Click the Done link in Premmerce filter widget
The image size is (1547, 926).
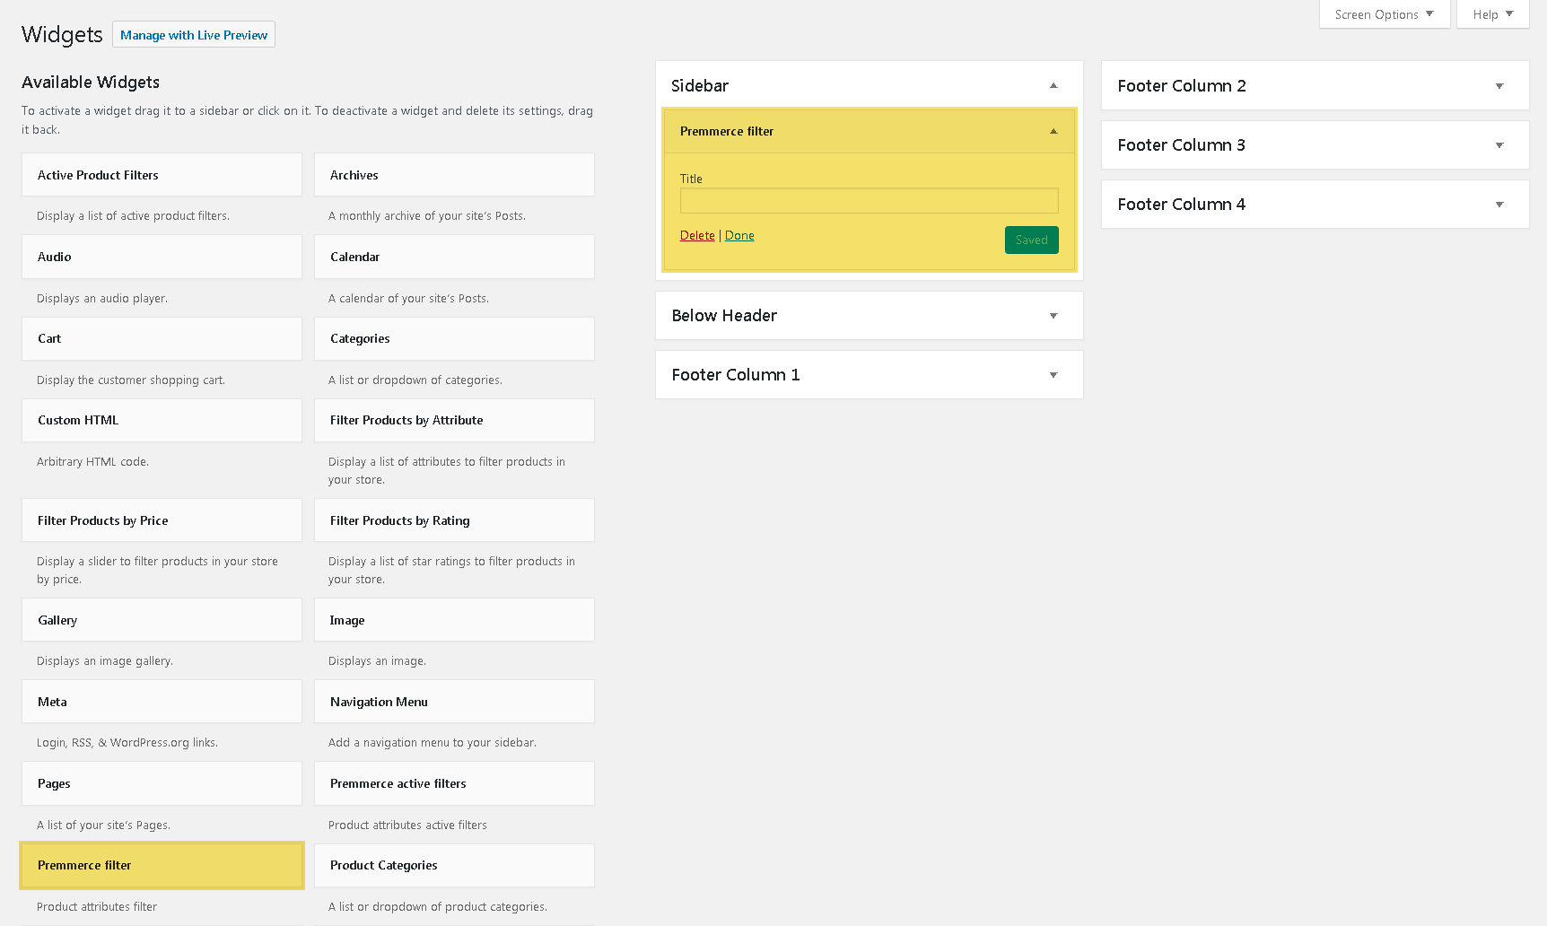point(739,235)
